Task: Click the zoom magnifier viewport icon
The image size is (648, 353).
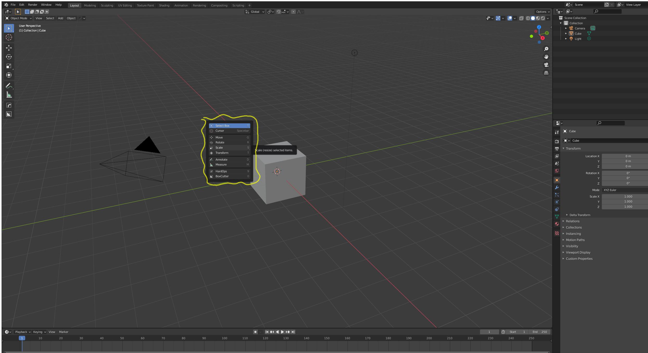Action: coord(546,49)
